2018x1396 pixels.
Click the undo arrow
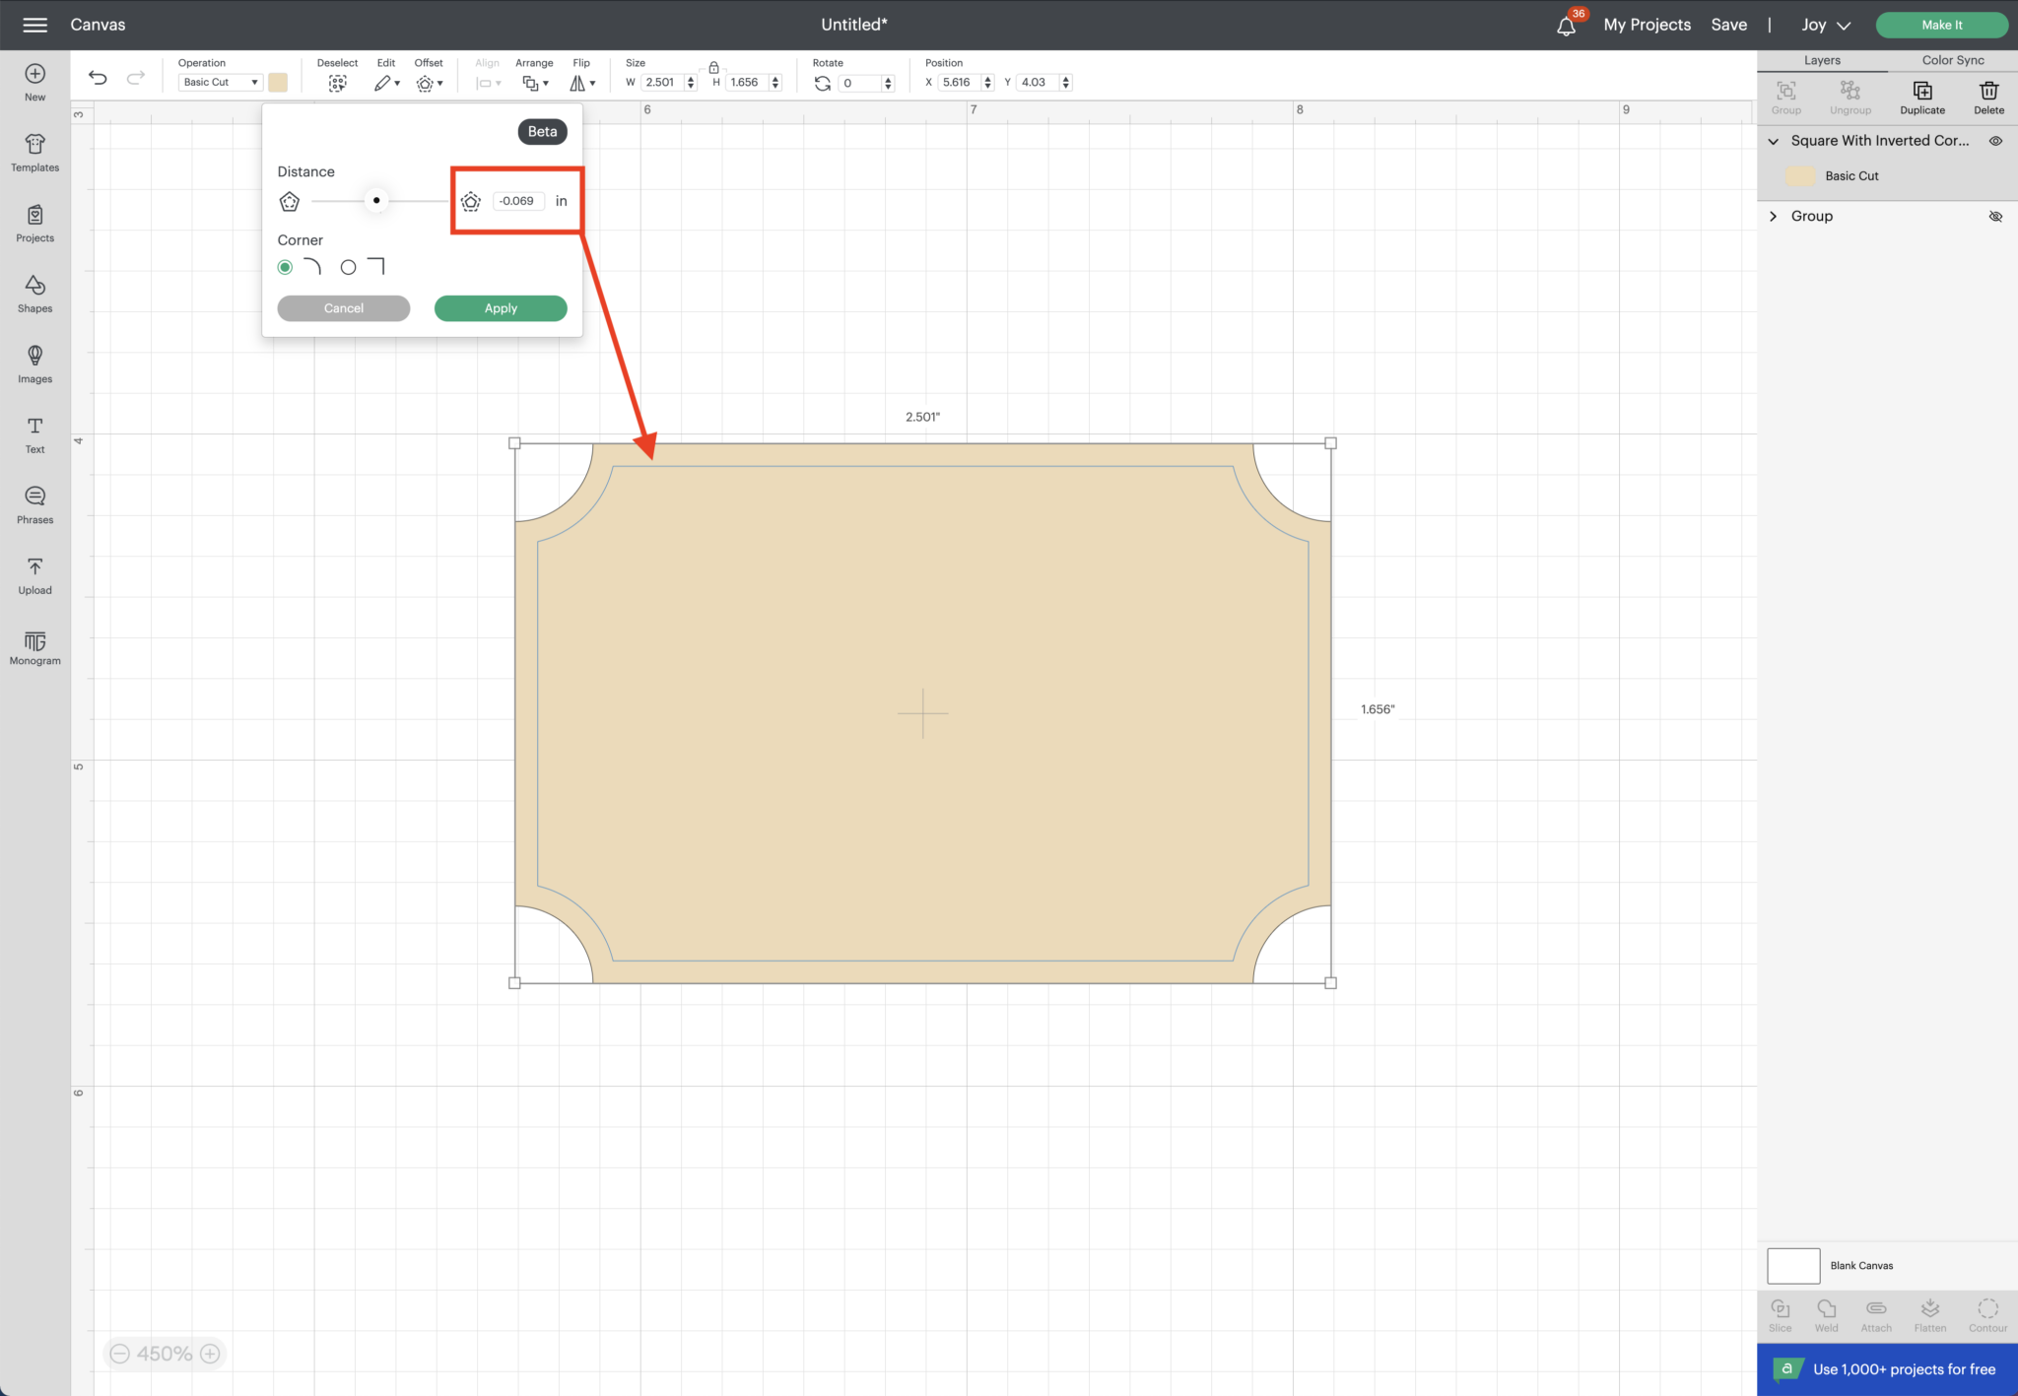[98, 78]
